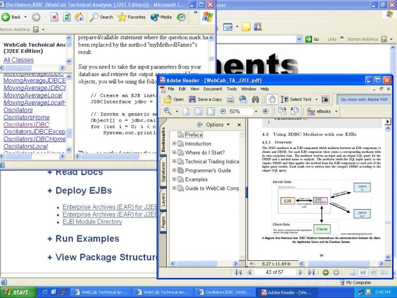This screenshot has width=397, height=298.
Task: Click the Go button in the address bar
Action: tap(313, 39)
